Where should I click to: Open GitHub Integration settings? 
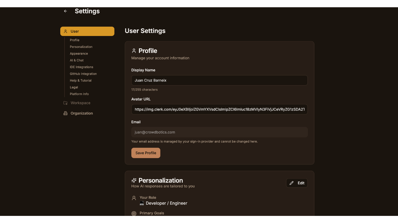pos(83,74)
